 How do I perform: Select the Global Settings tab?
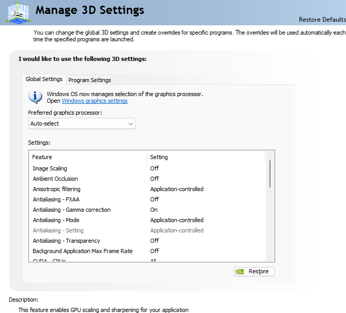tap(44, 80)
